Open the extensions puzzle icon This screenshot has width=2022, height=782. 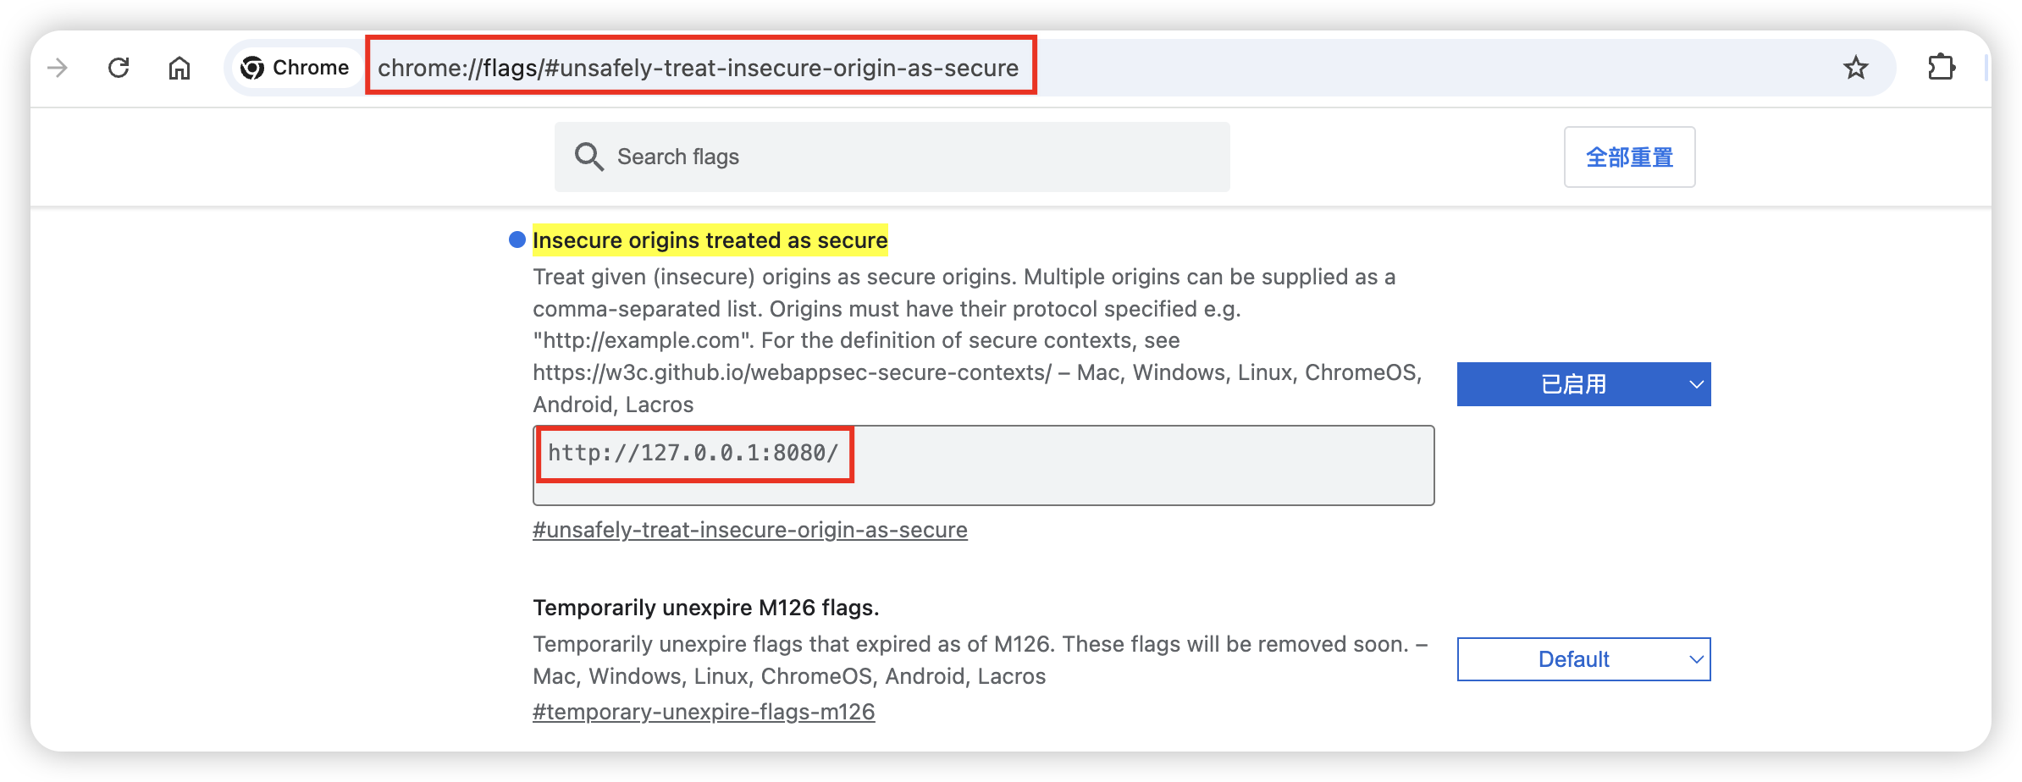click(x=1941, y=68)
